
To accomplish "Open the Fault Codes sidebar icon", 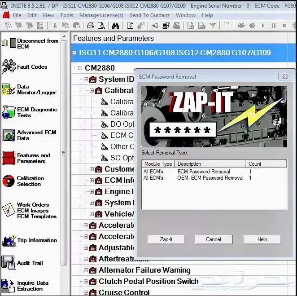I will click(x=9, y=67).
